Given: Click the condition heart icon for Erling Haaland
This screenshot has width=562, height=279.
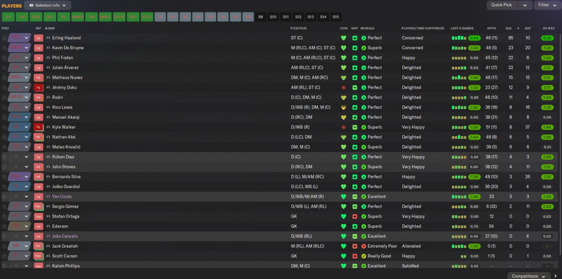Looking at the screenshot, I should point(343,38).
